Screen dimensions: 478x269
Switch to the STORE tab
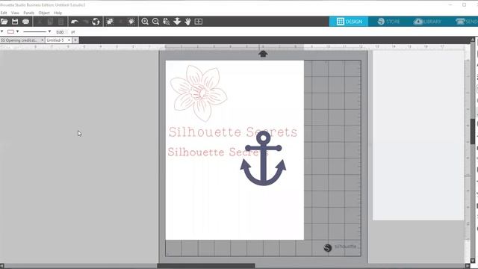388,22
